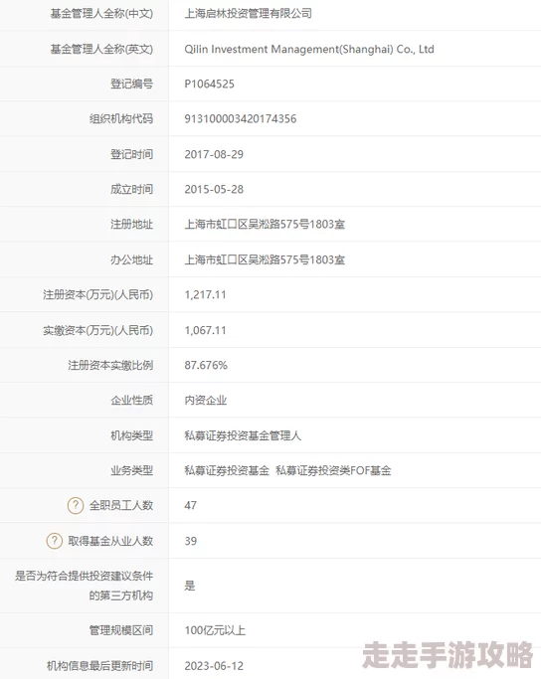This screenshot has height=679, width=541.
Task: Click last update date 2023-06-12
Action: (x=214, y=665)
